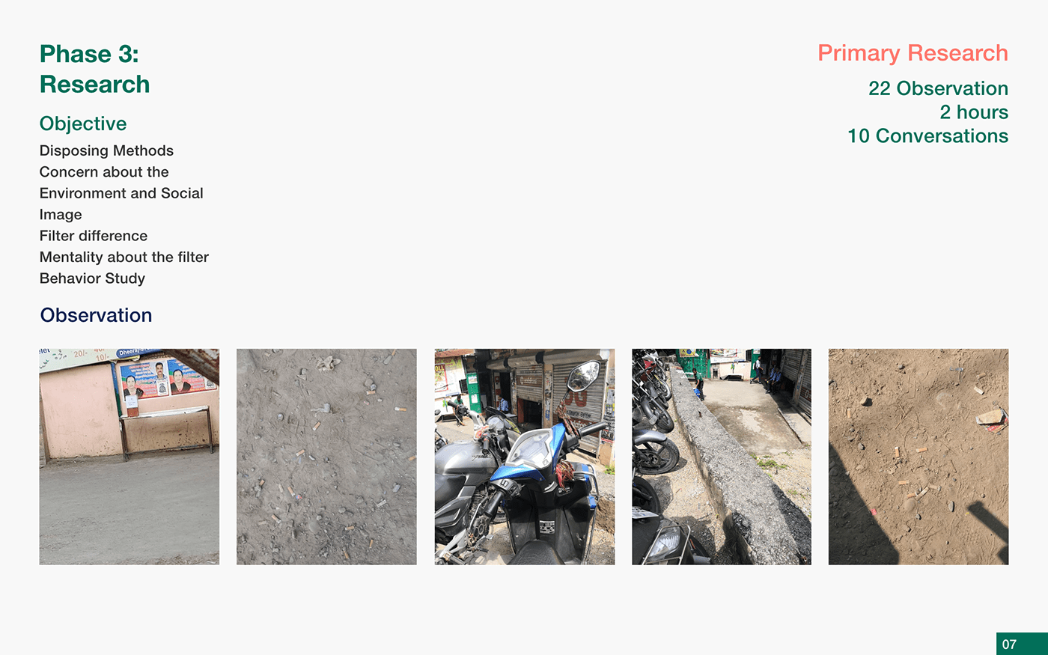Open the parked motorcycles and wall photo
Image resolution: width=1048 pixels, height=655 pixels.
click(x=722, y=457)
